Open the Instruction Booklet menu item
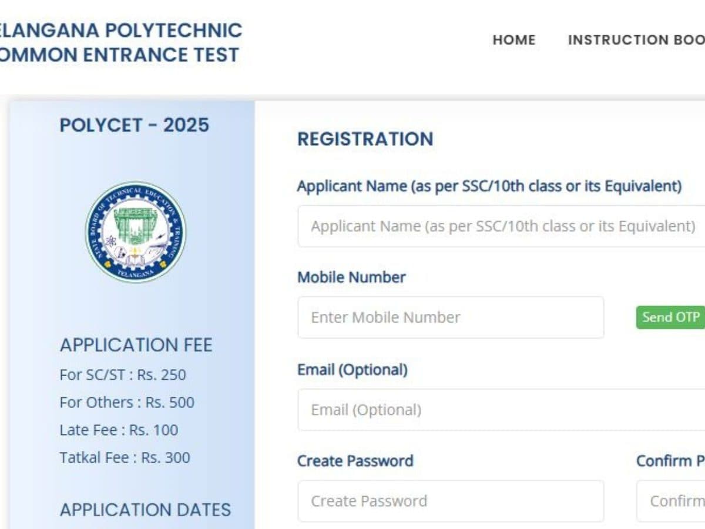 point(636,40)
